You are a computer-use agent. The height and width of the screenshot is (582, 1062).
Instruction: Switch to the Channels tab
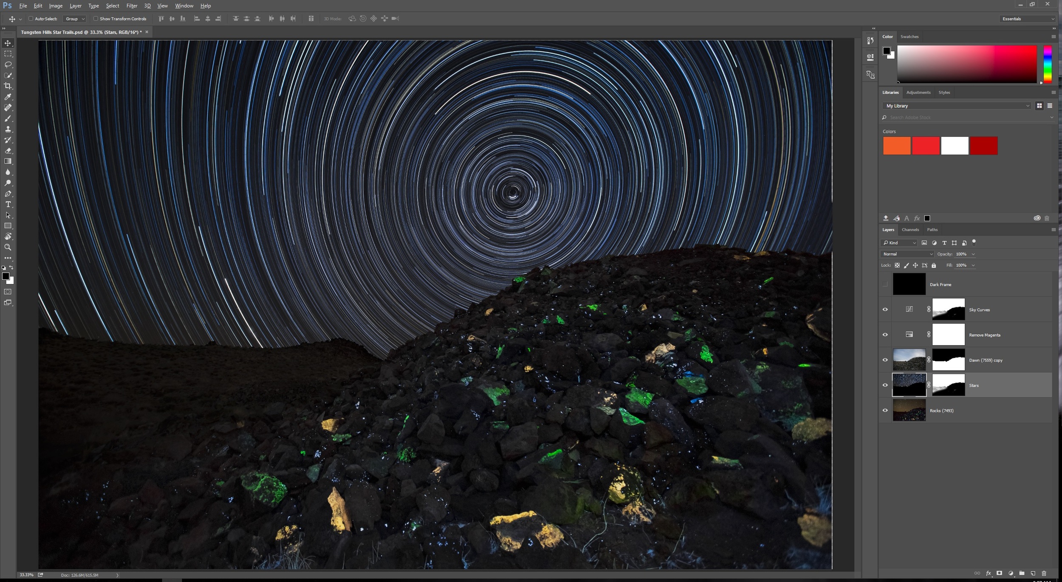tap(910, 230)
